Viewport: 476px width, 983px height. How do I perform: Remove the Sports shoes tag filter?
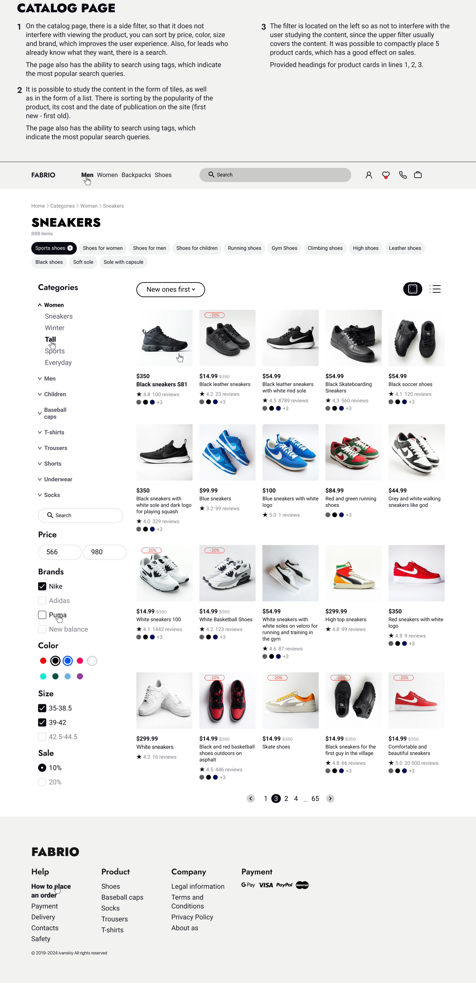point(70,248)
